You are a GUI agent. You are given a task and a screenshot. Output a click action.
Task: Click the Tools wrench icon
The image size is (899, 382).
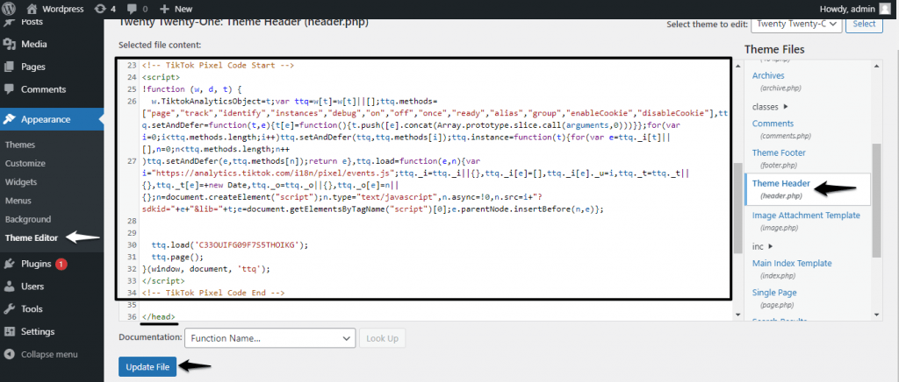[10, 308]
